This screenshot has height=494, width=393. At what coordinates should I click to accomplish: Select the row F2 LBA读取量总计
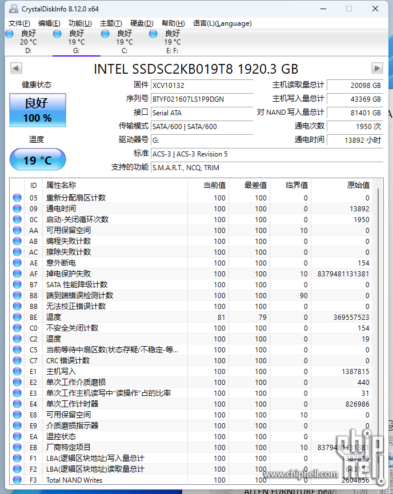[191, 469]
